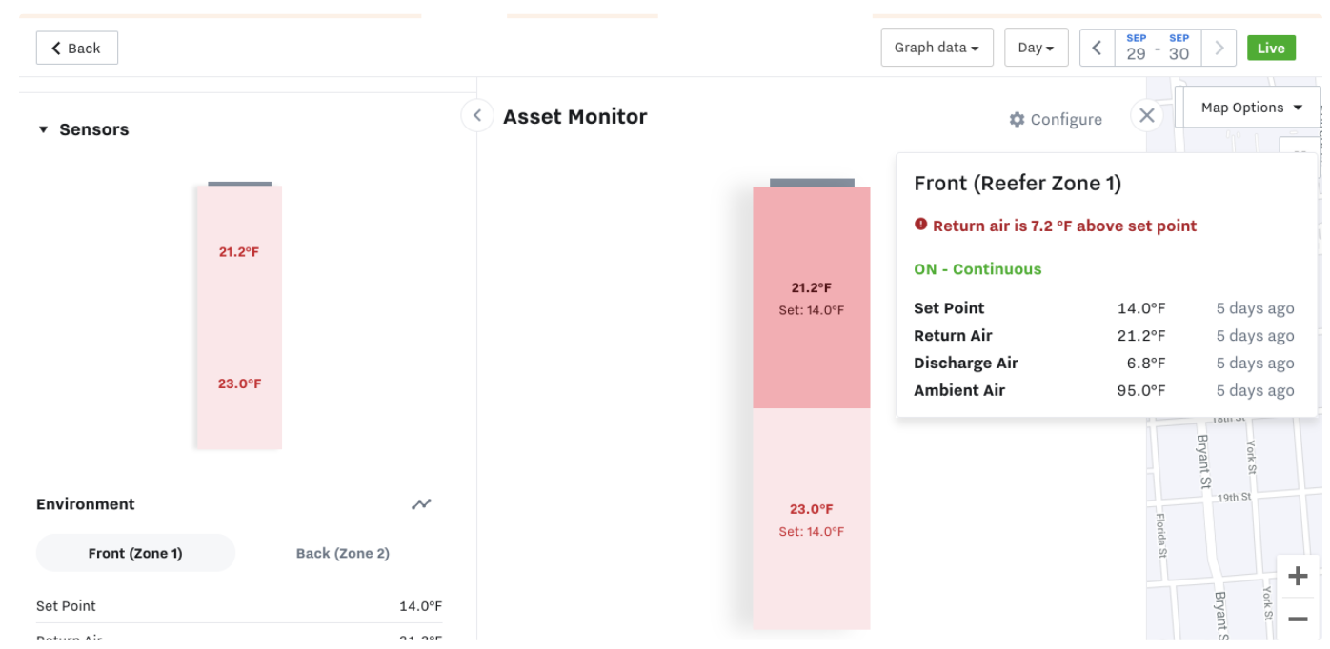Select the Front (Zone 1) tab
The width and height of the screenshot is (1330, 649).
[x=135, y=553]
